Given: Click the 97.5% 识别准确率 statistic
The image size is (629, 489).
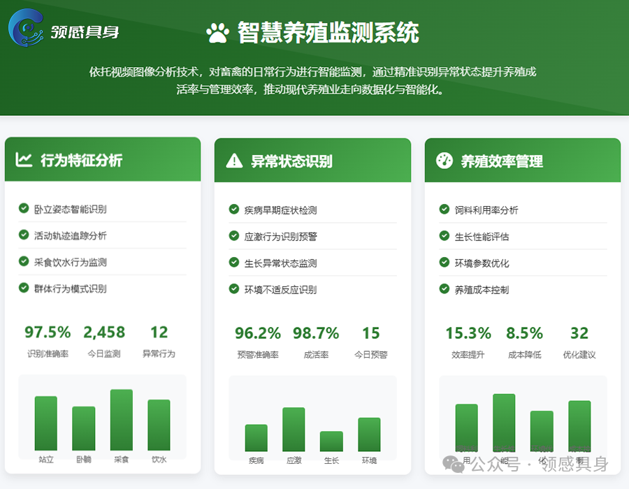Looking at the screenshot, I should tap(48, 341).
